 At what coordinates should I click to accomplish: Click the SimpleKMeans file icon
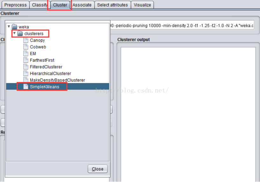[x=26, y=87]
